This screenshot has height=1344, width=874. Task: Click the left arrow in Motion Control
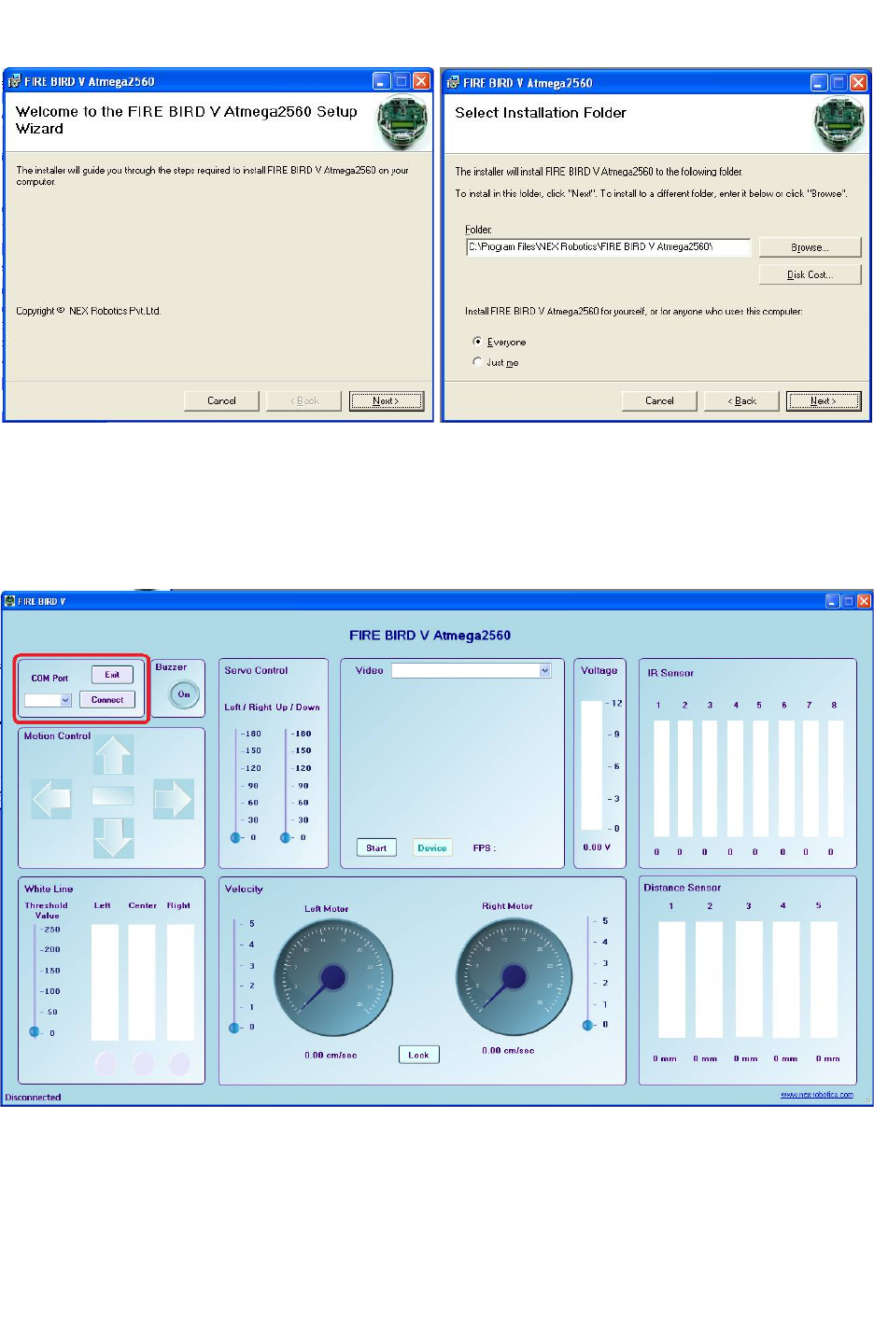coord(52,799)
